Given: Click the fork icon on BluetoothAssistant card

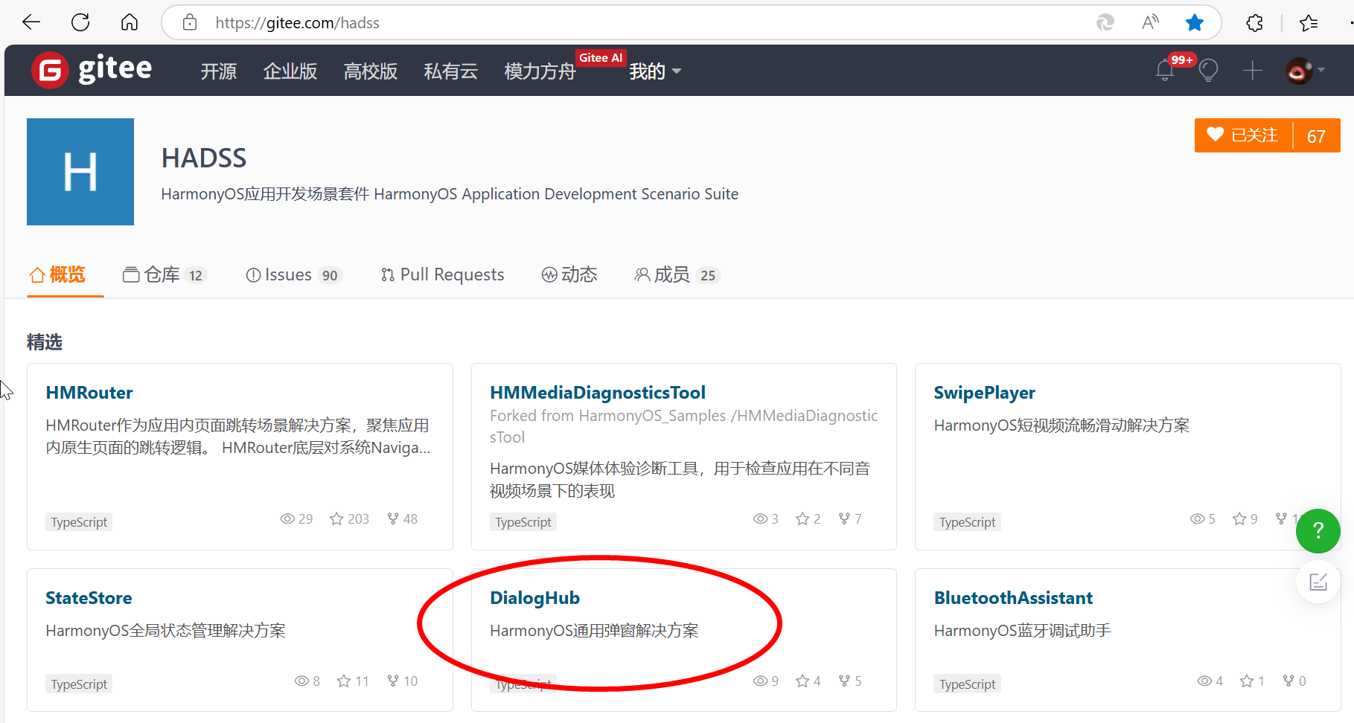Looking at the screenshot, I should tap(1288, 681).
